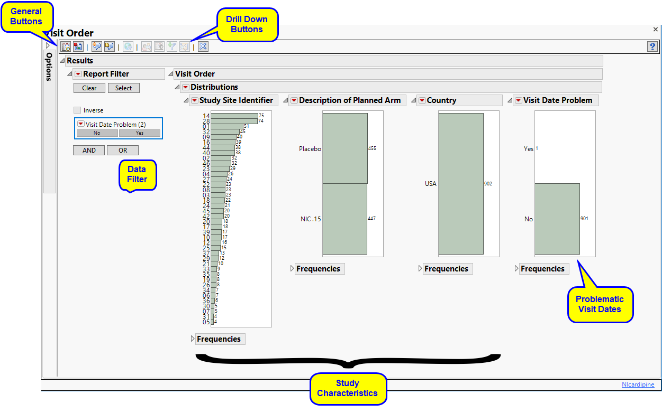Click the blue X icon in toolbar
The width and height of the screenshot is (662, 413).
tap(203, 46)
